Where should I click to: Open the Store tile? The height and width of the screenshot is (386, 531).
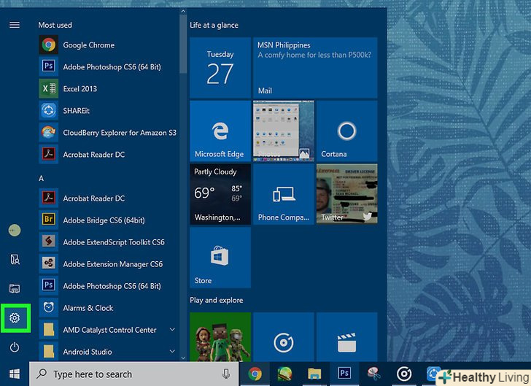click(x=220, y=257)
